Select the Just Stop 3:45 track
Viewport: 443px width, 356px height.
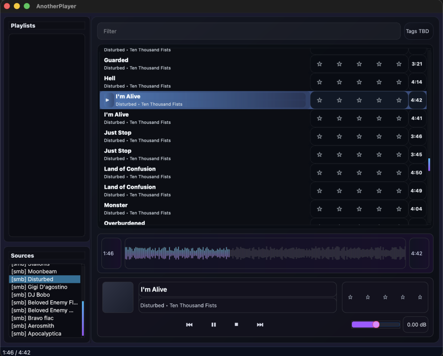[205, 154]
